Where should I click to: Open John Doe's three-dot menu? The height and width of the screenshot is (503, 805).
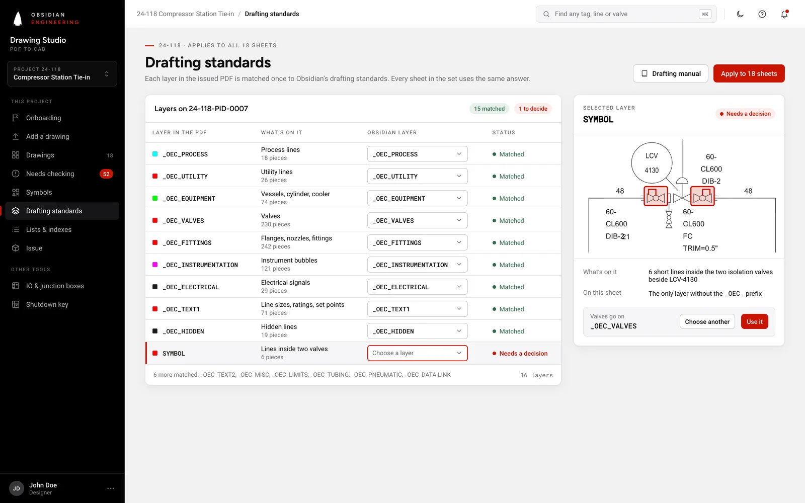coord(111,488)
